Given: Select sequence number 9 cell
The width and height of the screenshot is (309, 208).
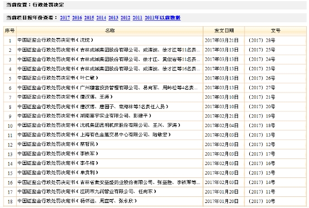Looking at the screenshot, I should 10,117.
